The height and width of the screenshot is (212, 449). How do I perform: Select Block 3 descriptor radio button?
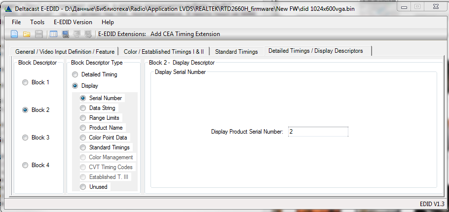(25, 138)
